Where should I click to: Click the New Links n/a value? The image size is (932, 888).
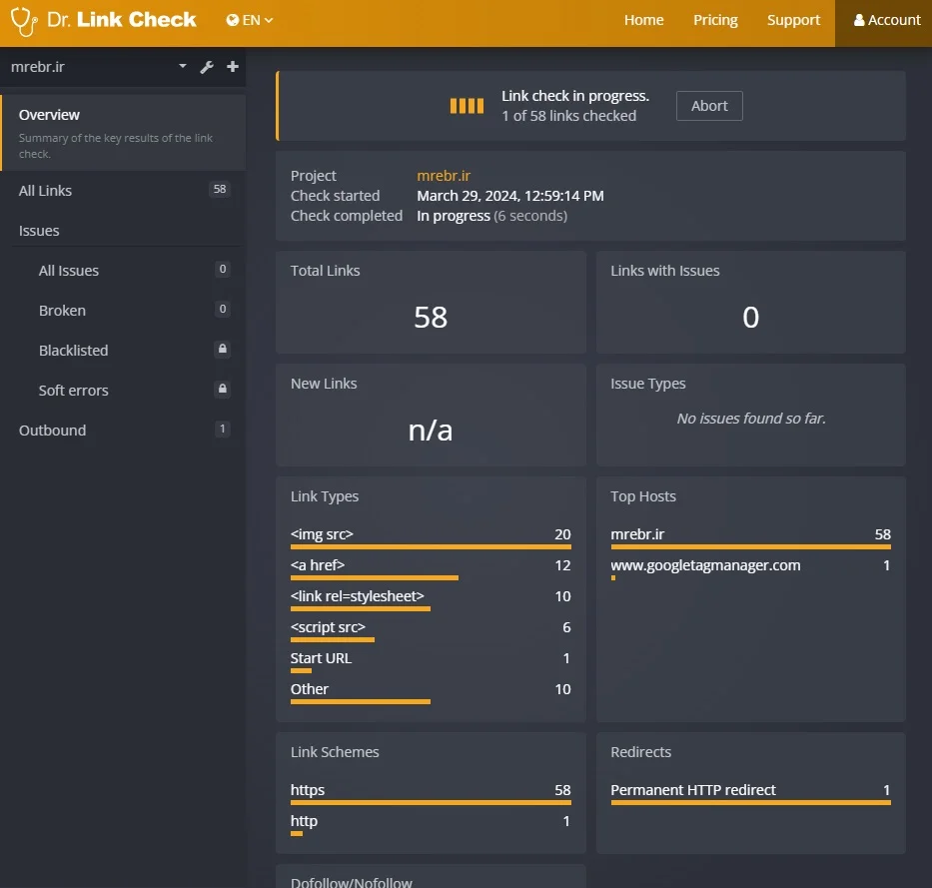(431, 430)
